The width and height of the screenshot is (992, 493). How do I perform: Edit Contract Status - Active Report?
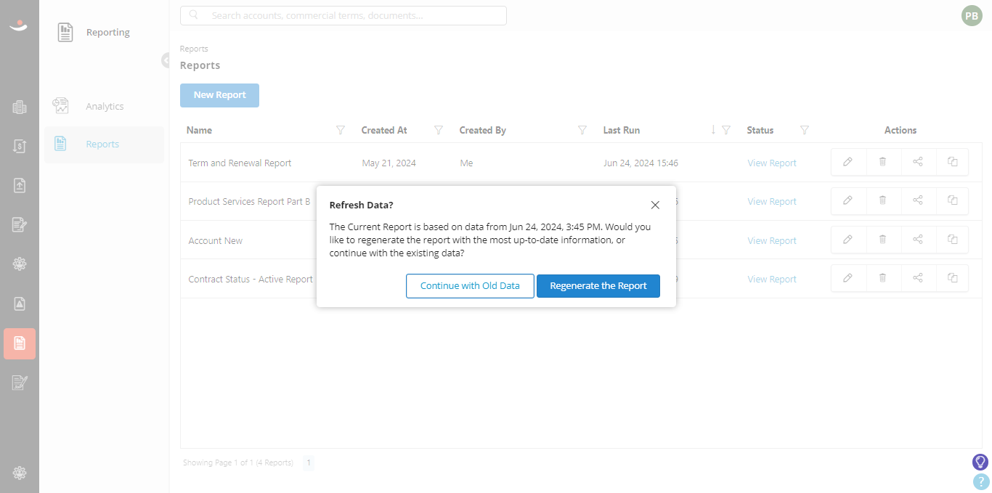point(848,278)
